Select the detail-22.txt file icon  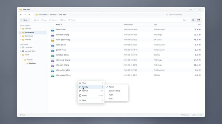point(53,30)
